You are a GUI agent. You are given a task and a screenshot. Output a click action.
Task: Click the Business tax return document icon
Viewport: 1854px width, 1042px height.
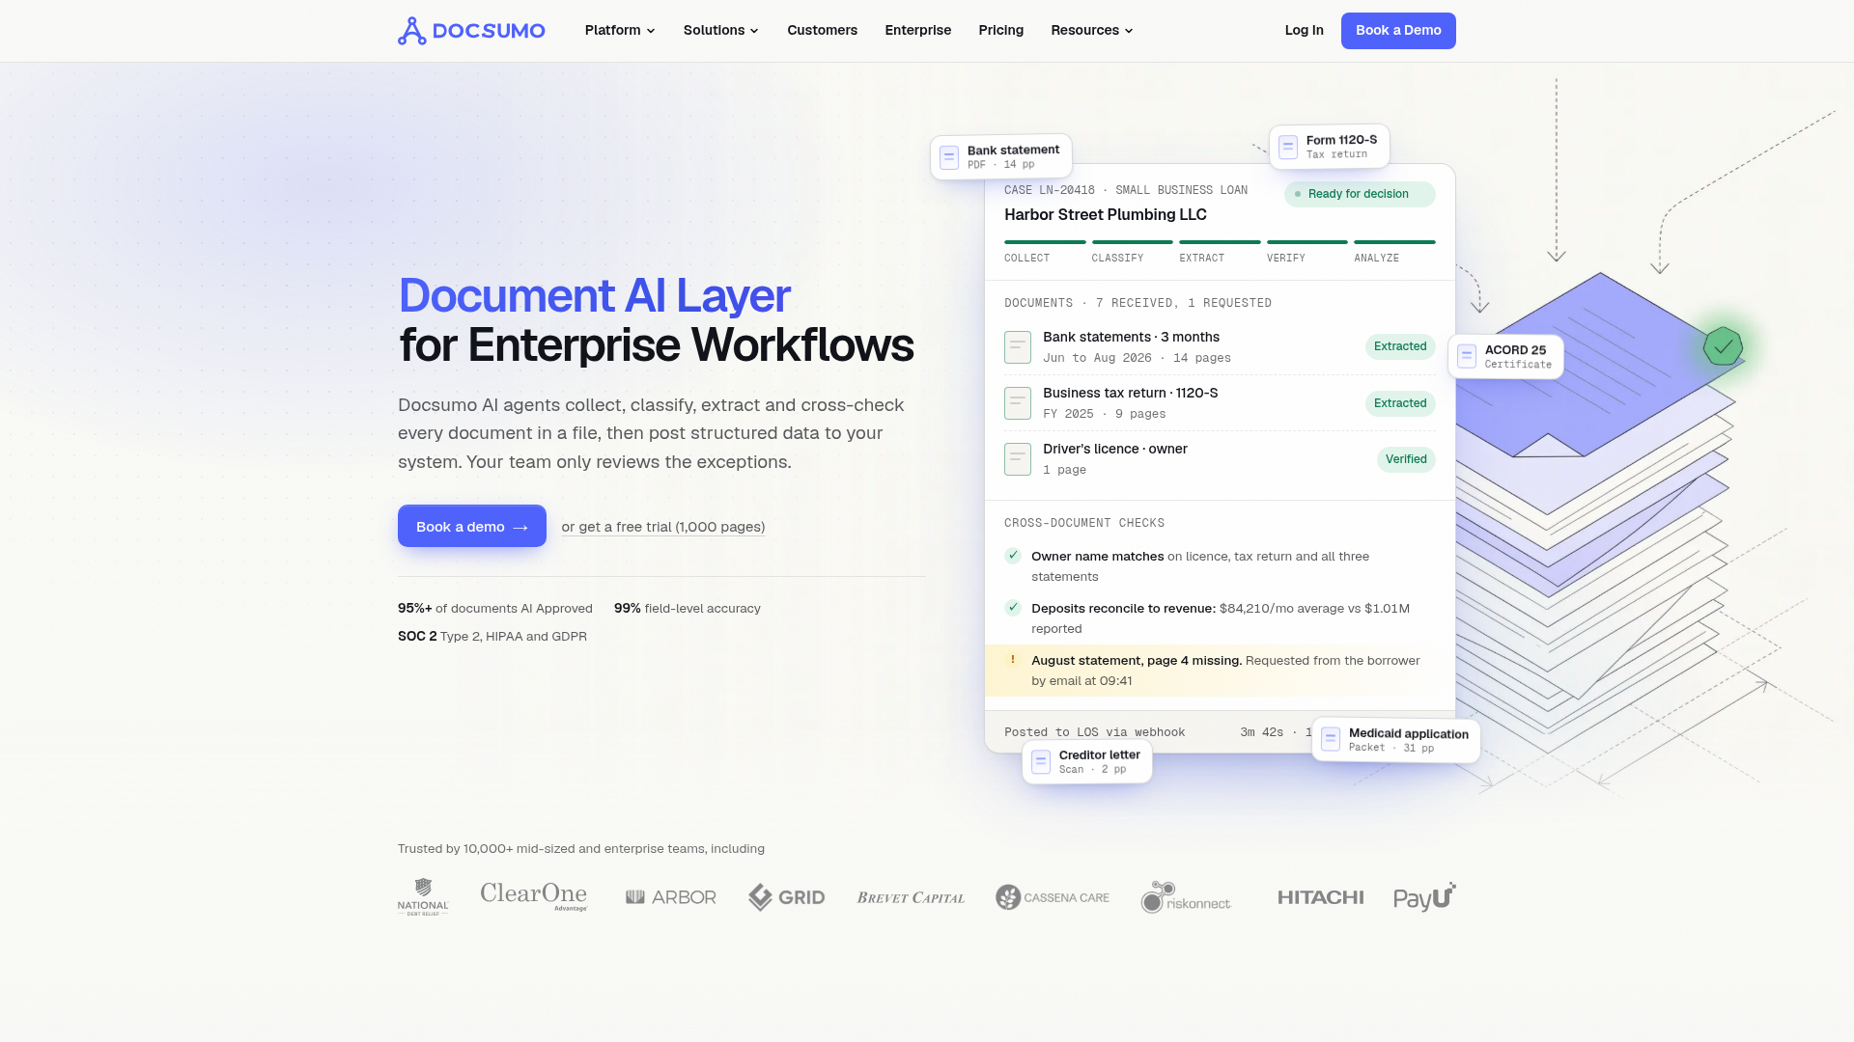[x=1018, y=403]
